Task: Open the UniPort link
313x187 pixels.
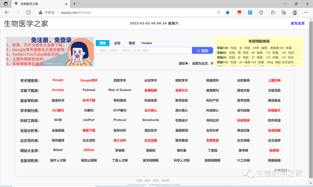Action: point(89,120)
